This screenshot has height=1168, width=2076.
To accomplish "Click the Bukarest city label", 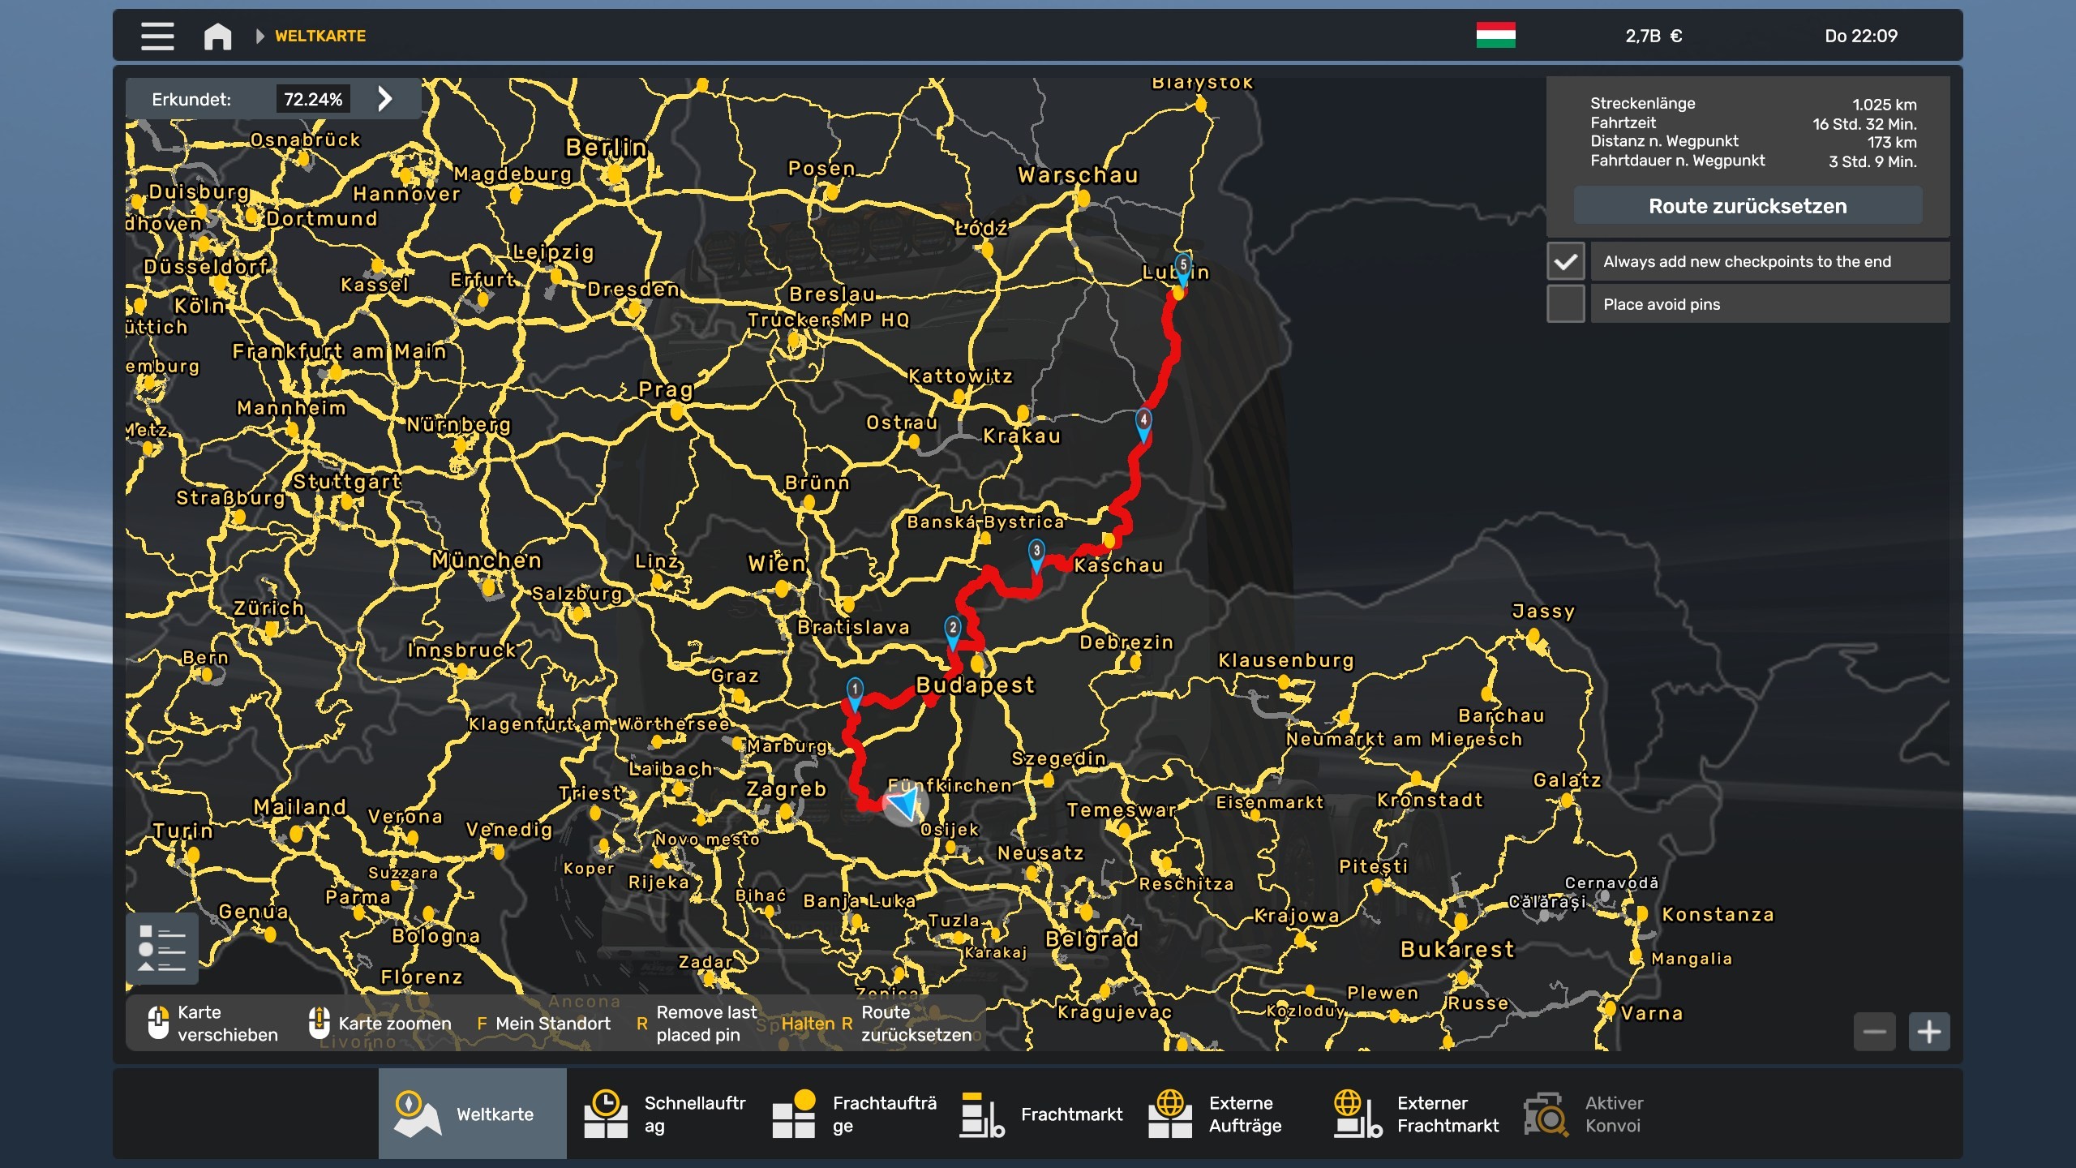I will 1457,950.
